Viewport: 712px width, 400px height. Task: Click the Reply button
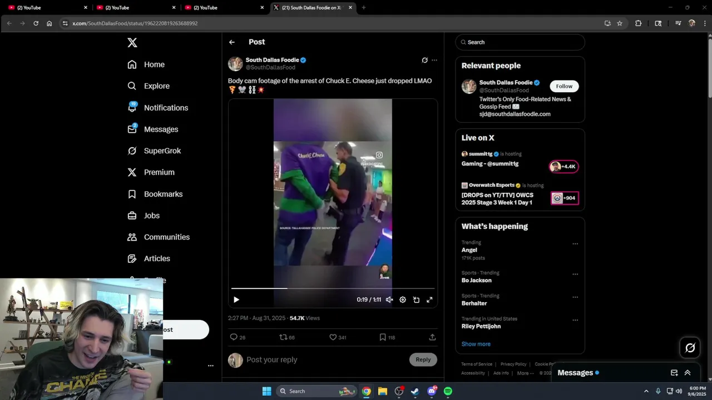click(x=423, y=359)
